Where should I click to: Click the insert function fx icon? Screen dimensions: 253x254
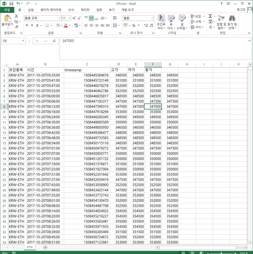tap(54, 41)
